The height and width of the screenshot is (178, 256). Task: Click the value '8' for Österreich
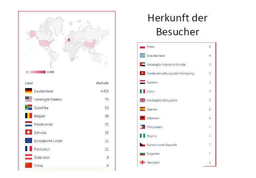click(x=108, y=157)
